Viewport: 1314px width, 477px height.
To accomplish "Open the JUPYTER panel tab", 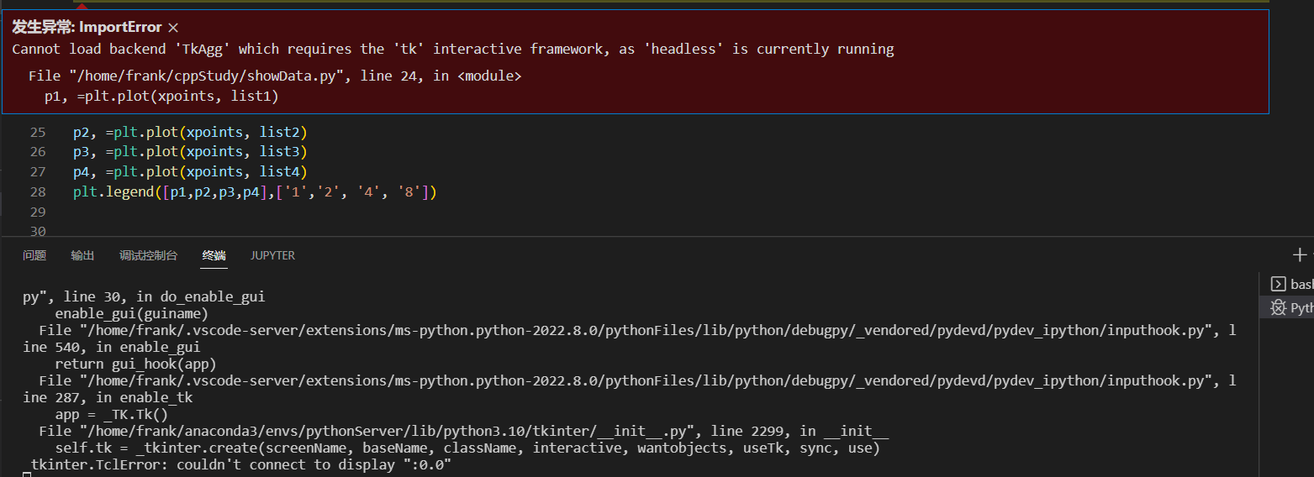I will pyautogui.click(x=272, y=255).
